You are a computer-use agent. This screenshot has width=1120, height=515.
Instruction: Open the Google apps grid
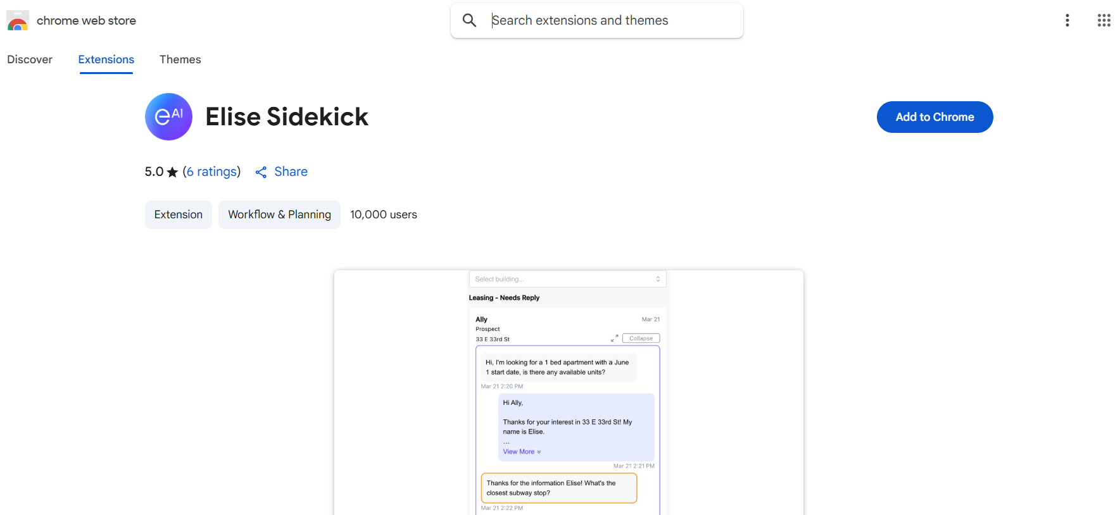[x=1104, y=20]
